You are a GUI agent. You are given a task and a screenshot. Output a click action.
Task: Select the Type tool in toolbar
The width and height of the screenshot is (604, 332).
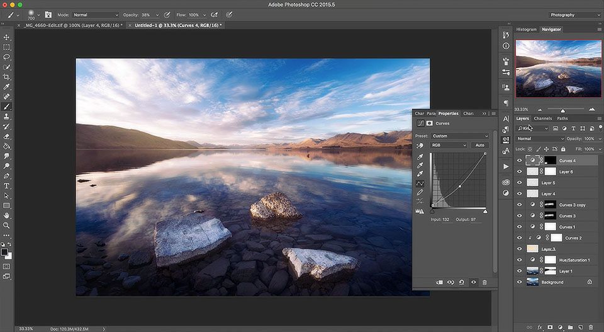tap(7, 186)
